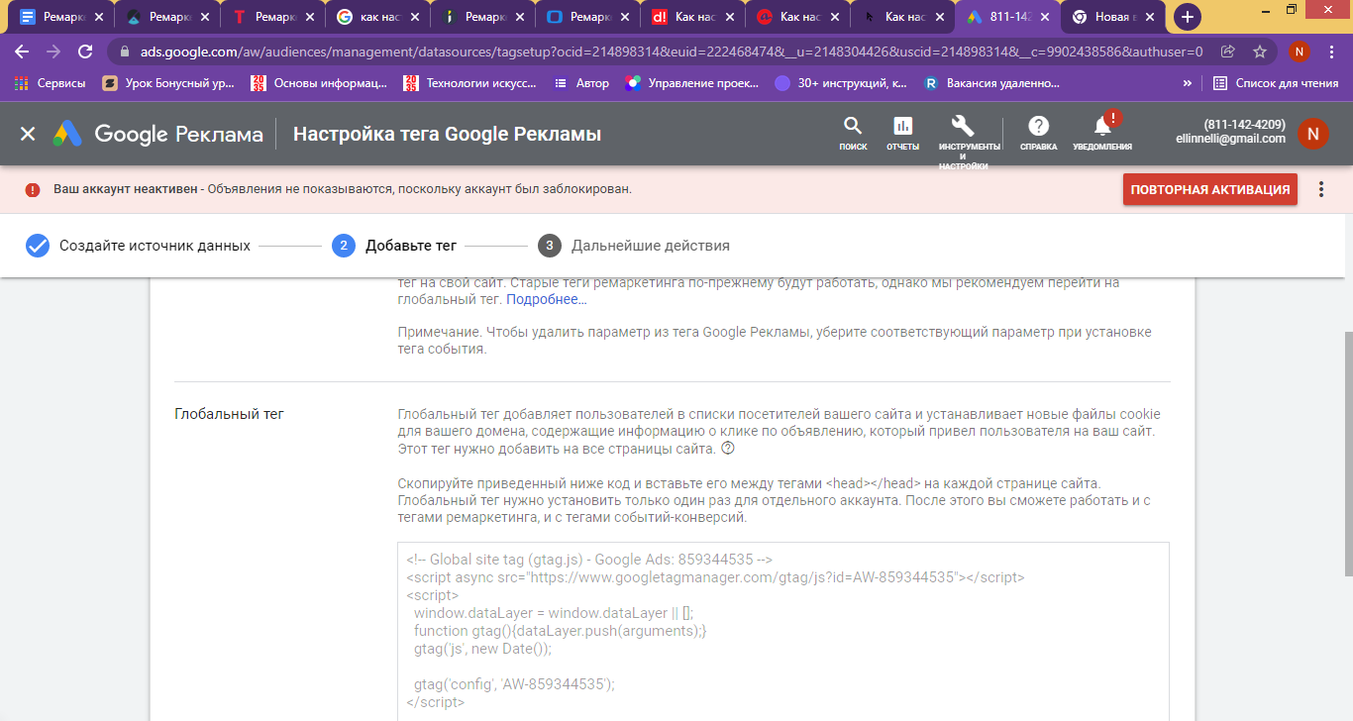This screenshot has height=721, width=1353.
Task: Close the 811-142 Google Ads tab
Action: click(x=1045, y=17)
